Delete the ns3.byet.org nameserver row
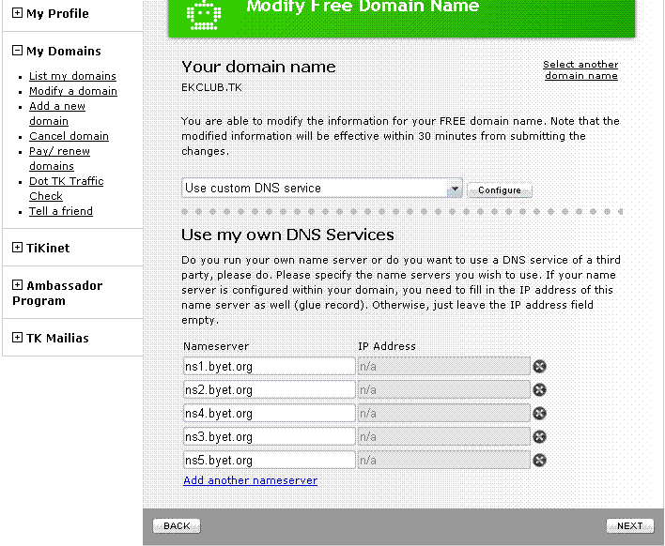This screenshot has height=546, width=665. point(540,437)
